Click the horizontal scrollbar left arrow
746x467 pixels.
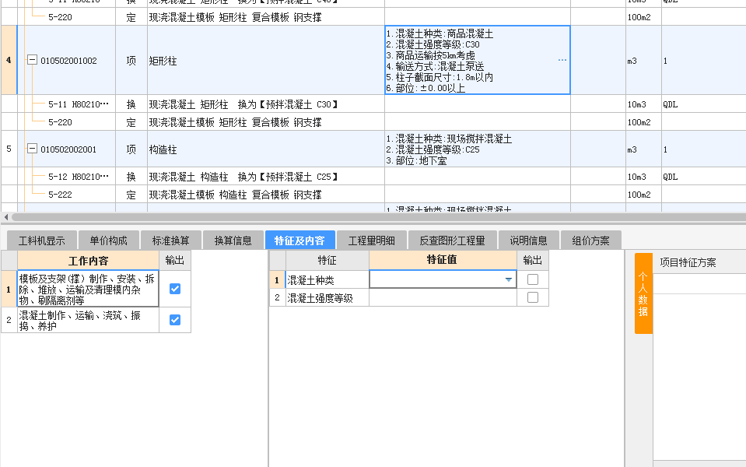[x=6, y=217]
